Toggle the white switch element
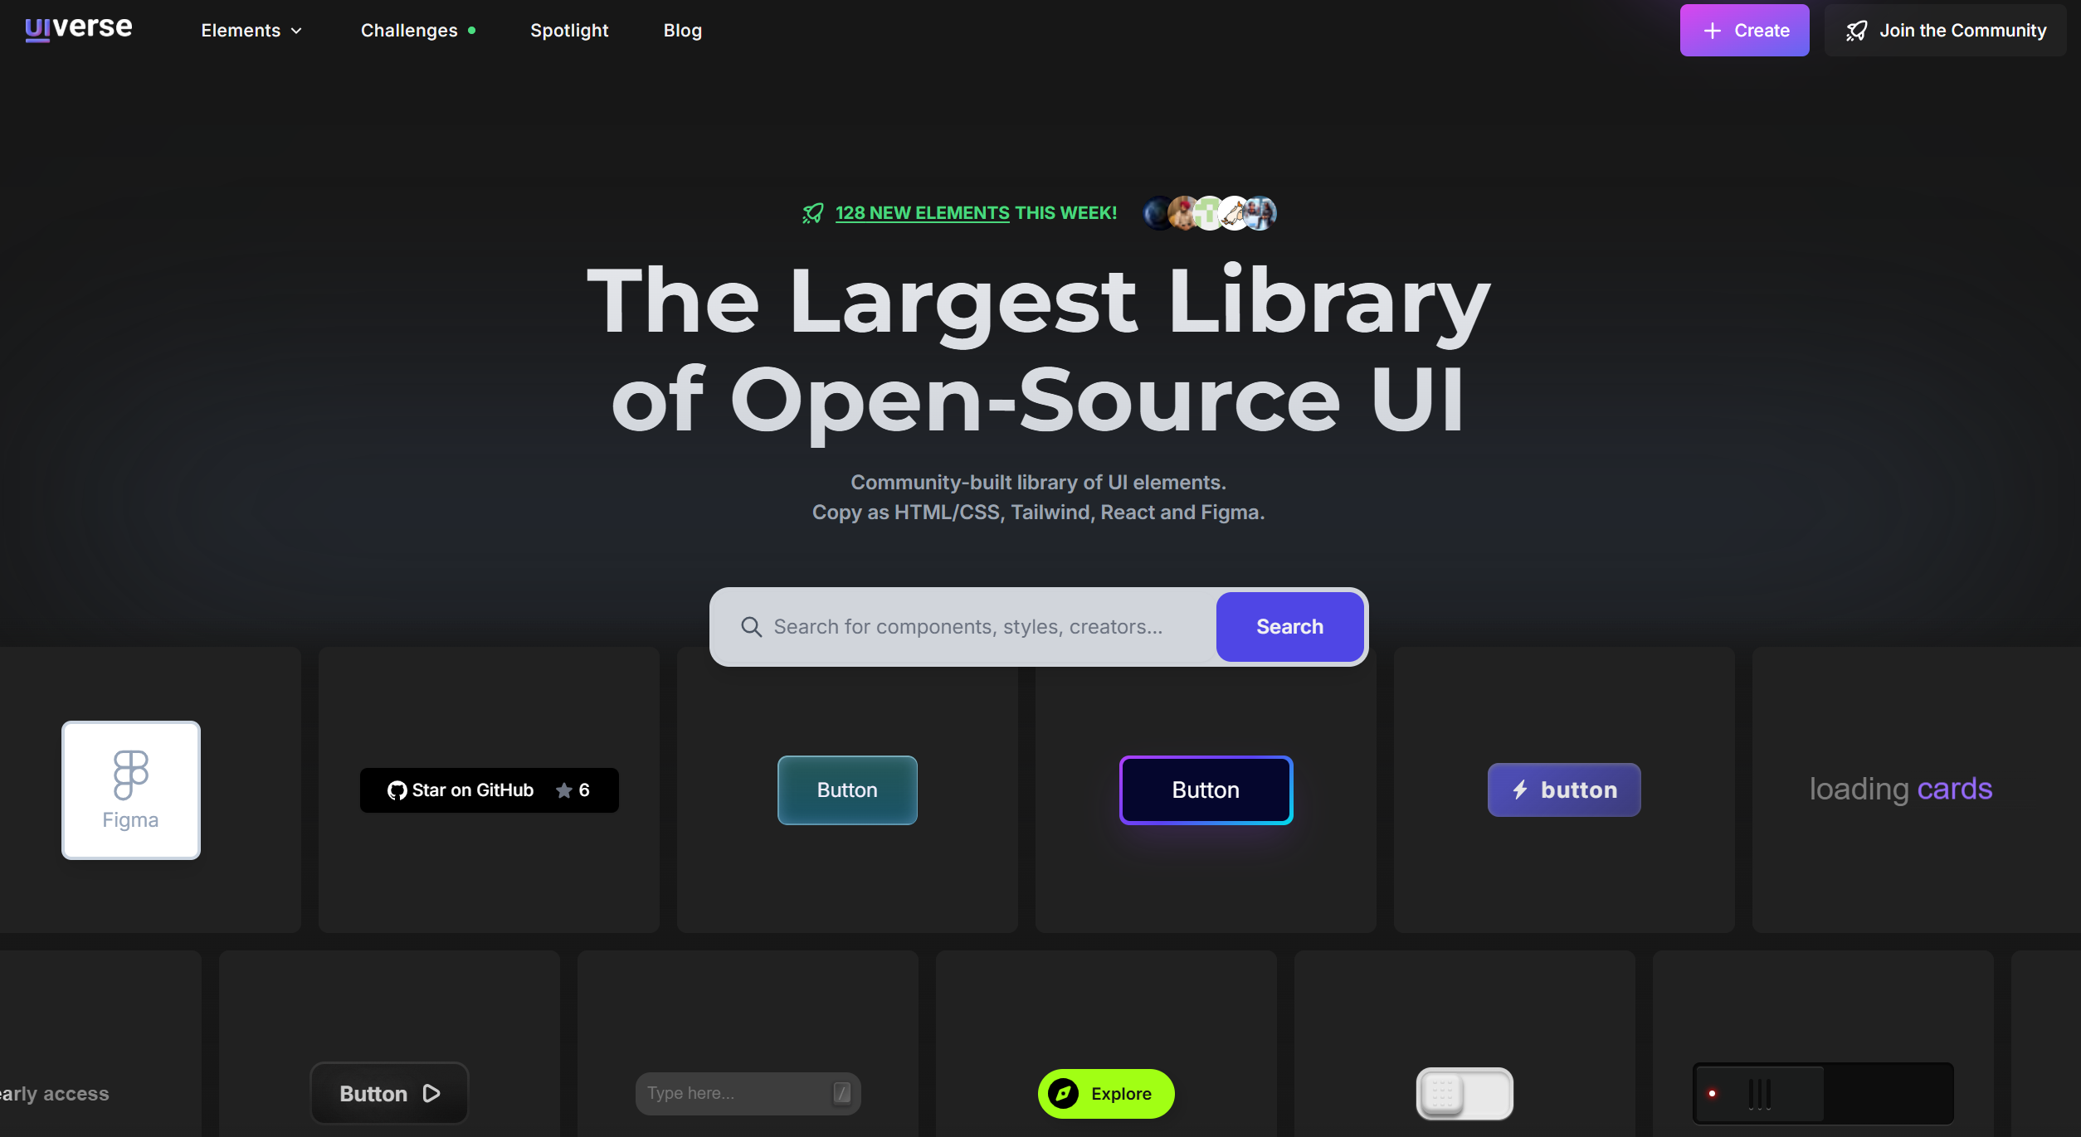The image size is (2081, 1137). tap(1464, 1093)
